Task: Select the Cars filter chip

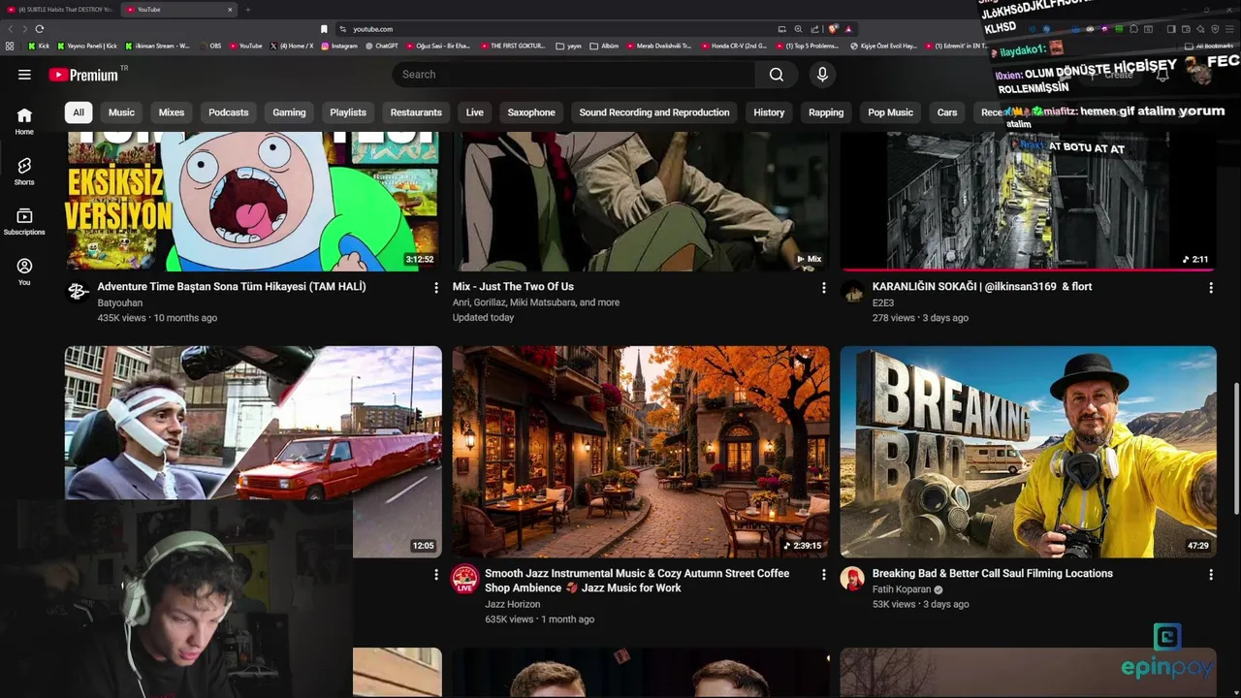Action: coord(947,112)
